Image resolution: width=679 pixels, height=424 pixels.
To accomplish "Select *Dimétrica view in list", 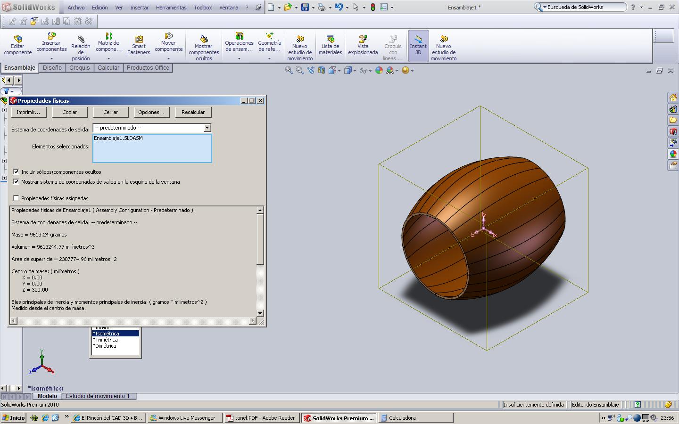I will pyautogui.click(x=105, y=346).
